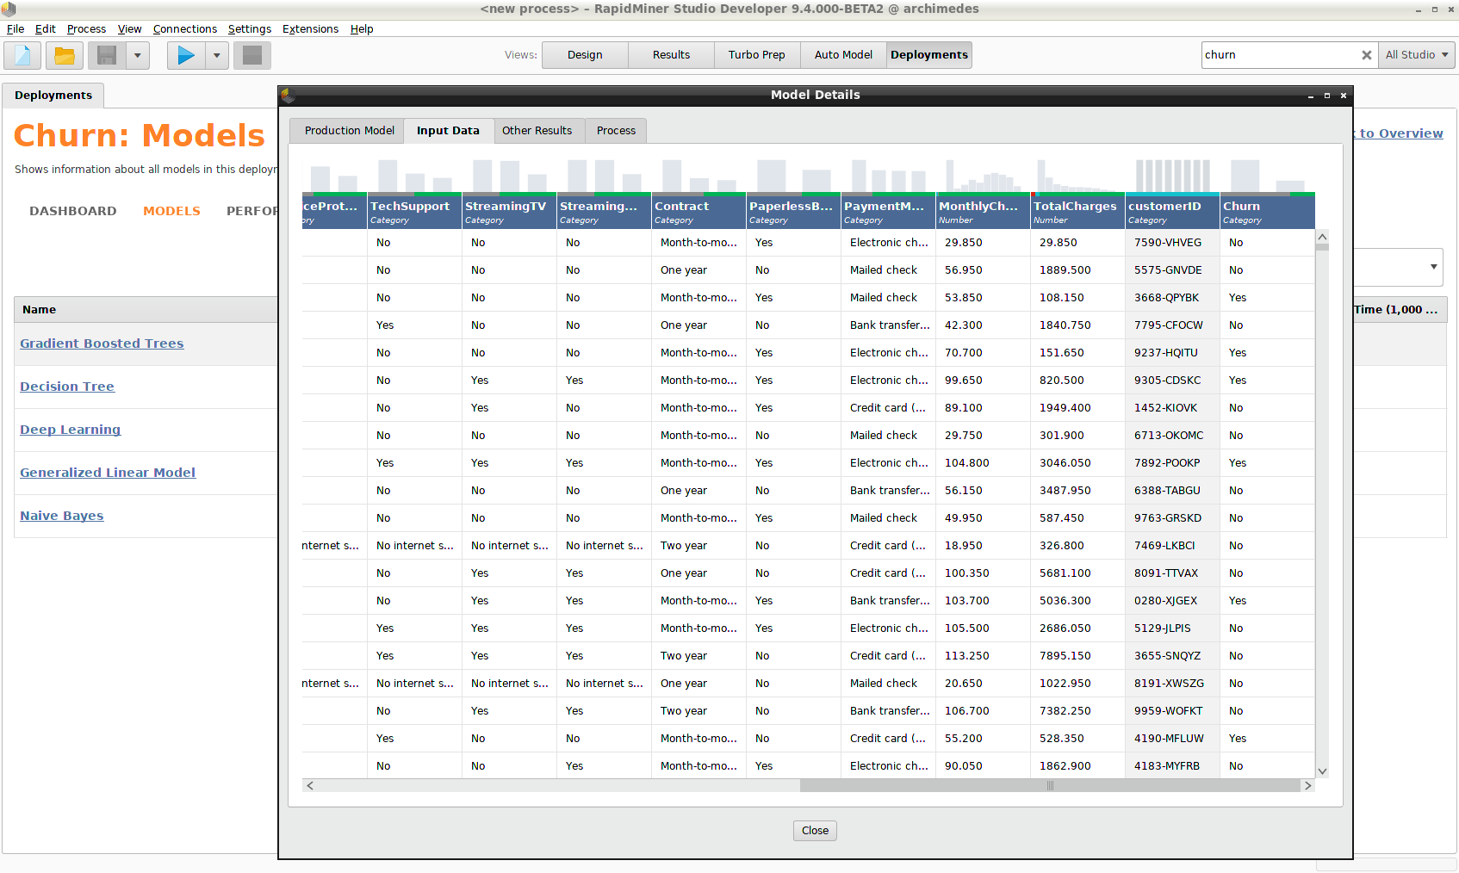
Task: Open the Save options dropdown arrow
Action: (x=138, y=55)
